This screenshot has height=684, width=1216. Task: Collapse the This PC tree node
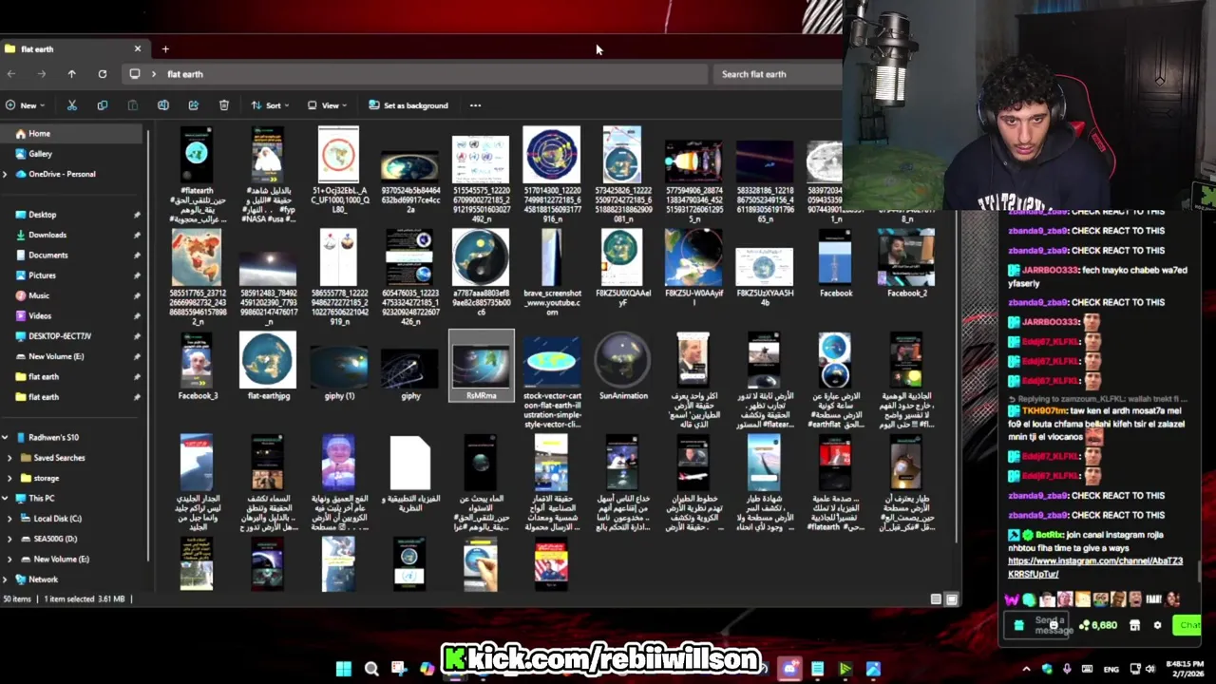5,498
